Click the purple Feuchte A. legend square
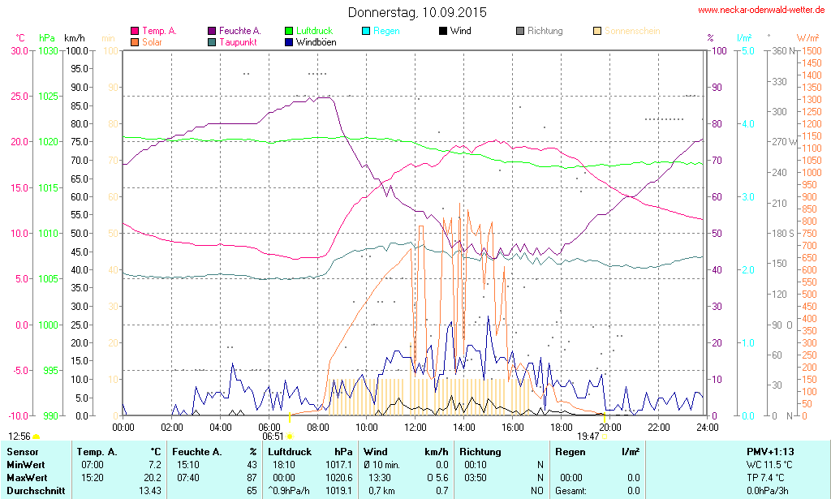831x499 pixels. 213,32
